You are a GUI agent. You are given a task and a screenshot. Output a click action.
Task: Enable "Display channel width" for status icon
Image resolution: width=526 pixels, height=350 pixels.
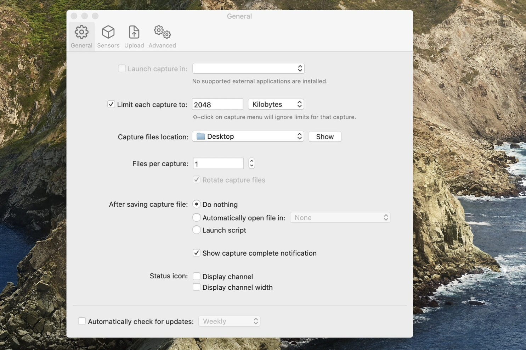click(x=197, y=287)
